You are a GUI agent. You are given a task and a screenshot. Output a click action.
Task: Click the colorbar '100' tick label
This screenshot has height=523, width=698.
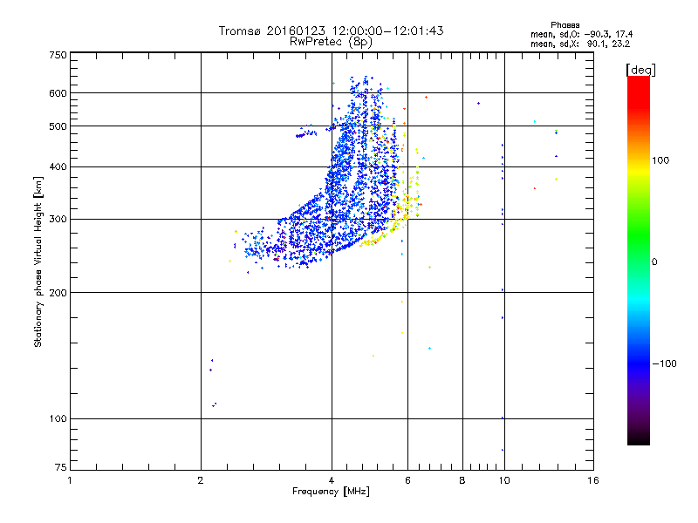[x=660, y=160]
